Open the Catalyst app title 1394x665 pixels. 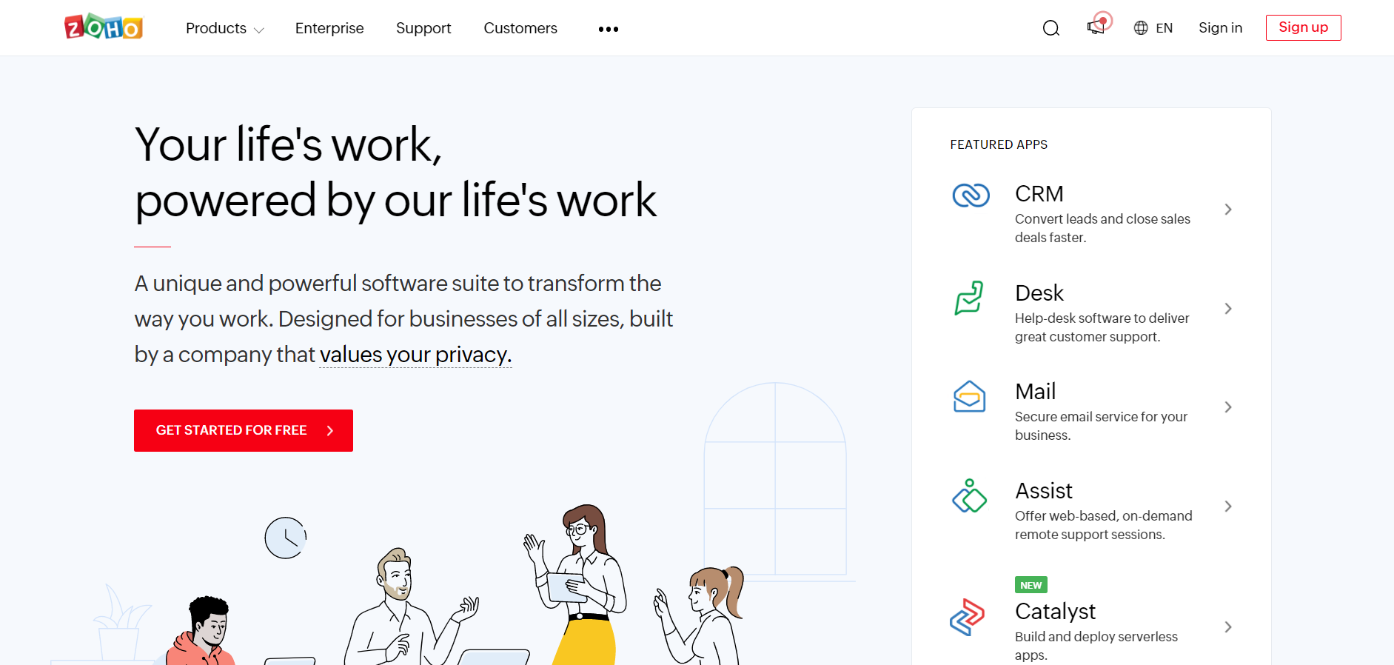click(1055, 612)
